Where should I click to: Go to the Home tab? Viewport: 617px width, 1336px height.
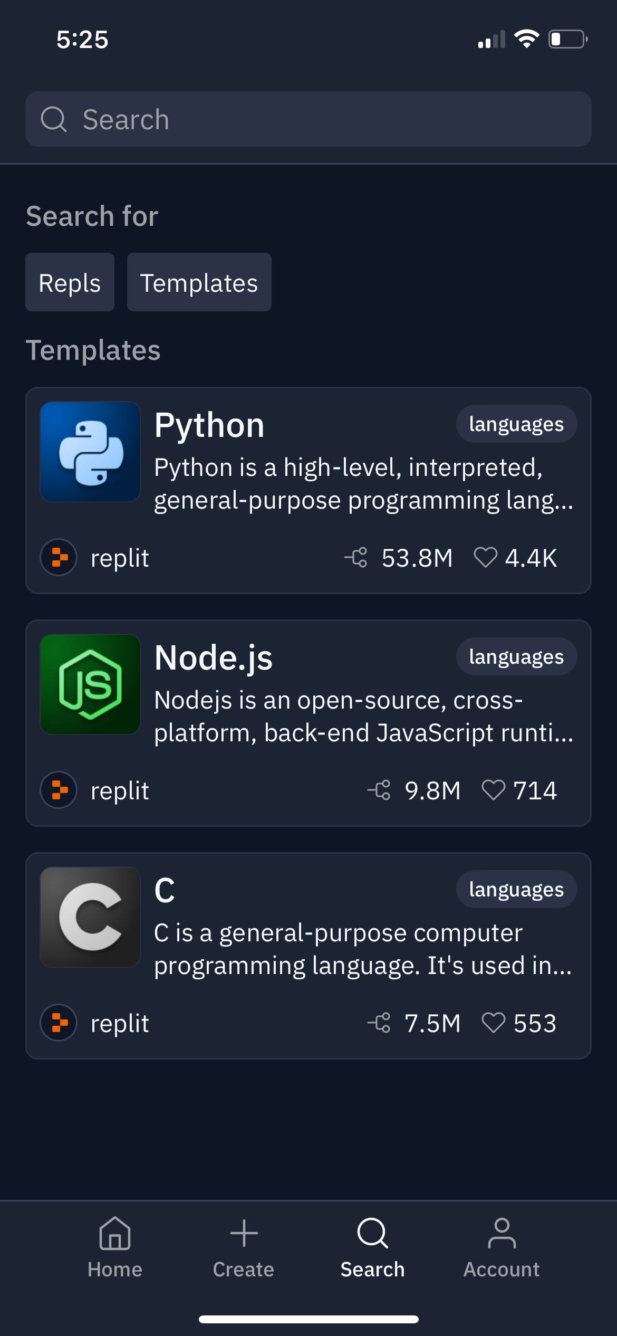(x=115, y=1248)
